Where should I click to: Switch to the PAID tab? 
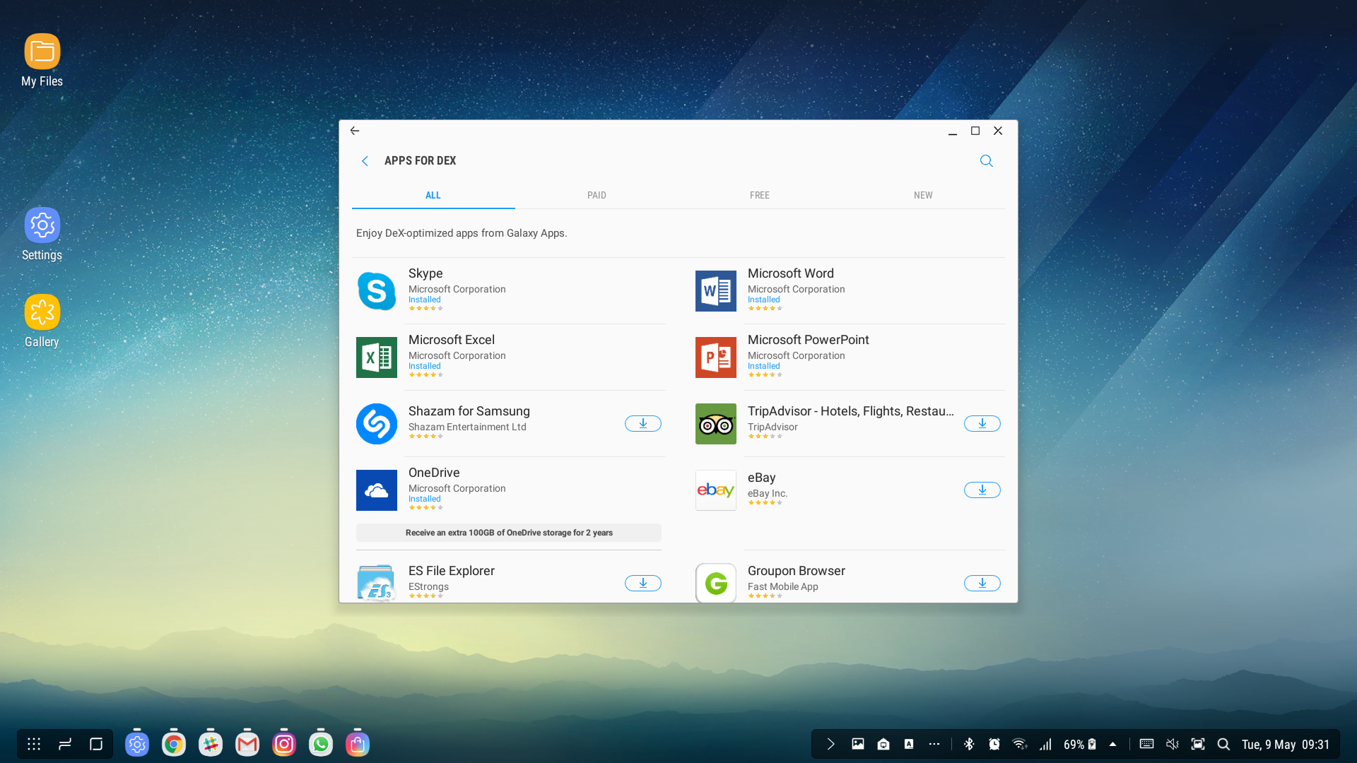[x=597, y=196]
